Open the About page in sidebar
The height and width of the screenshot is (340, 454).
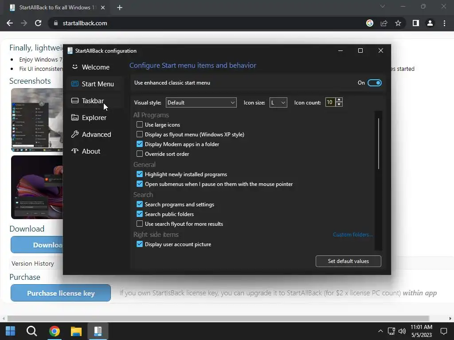(x=96, y=151)
